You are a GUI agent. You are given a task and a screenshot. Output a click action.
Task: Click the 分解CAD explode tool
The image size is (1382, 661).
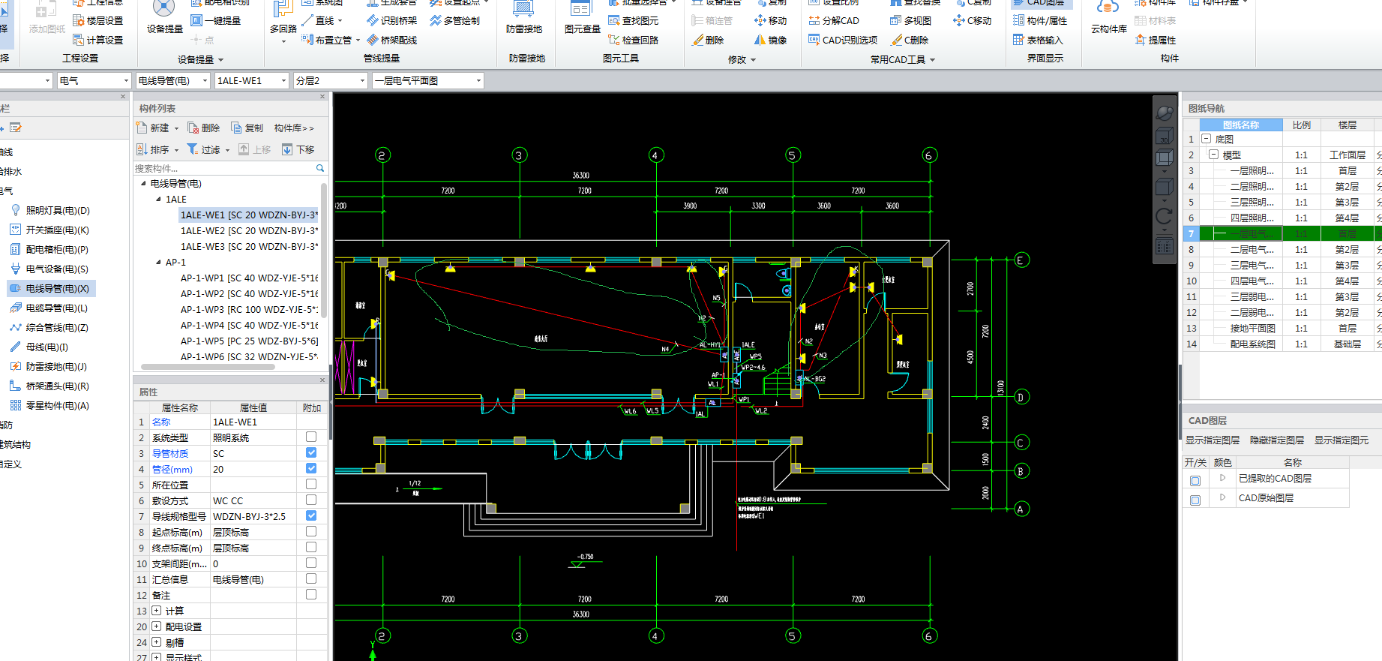tap(834, 20)
